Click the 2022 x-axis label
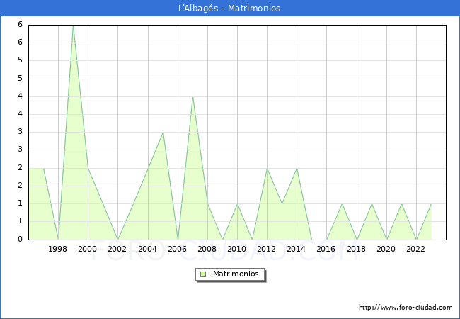Image resolution: width=460 pixels, height=319 pixels. click(x=415, y=249)
